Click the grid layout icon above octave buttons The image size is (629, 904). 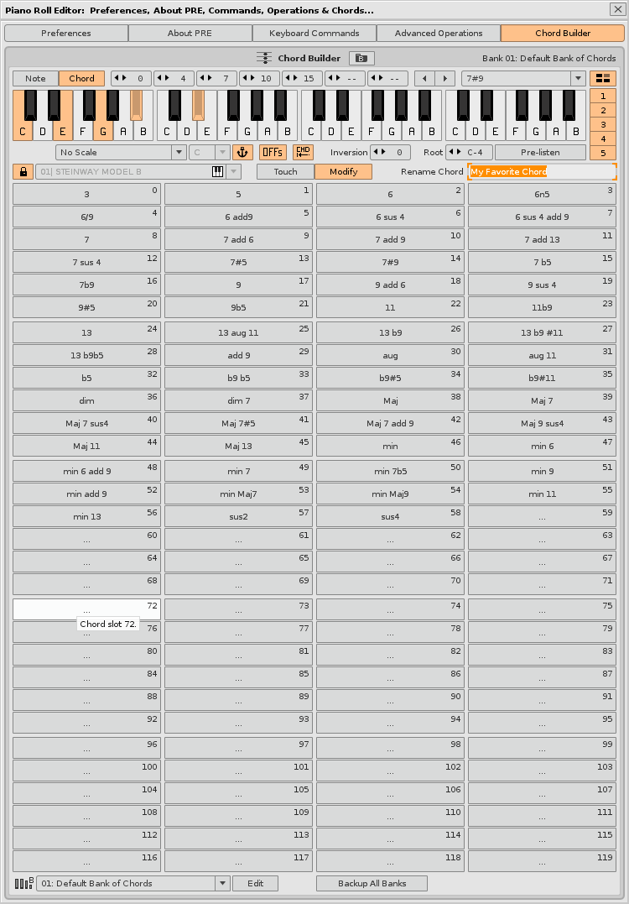click(603, 78)
